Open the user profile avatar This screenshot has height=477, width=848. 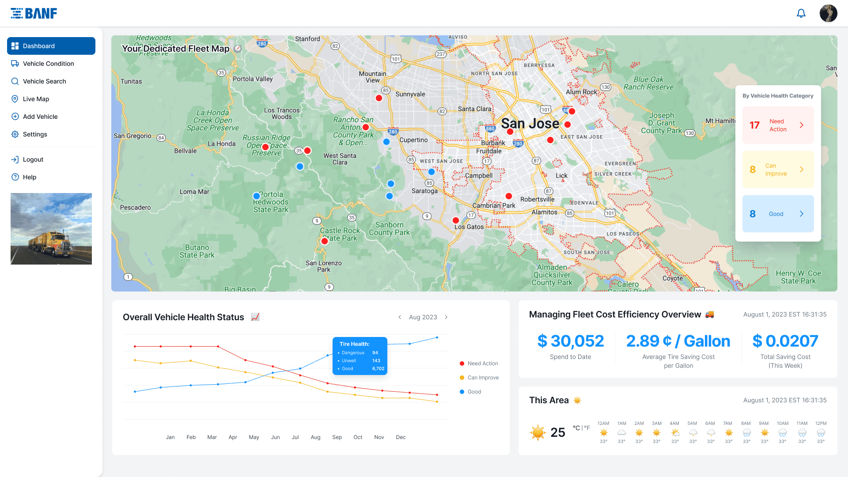829,13
